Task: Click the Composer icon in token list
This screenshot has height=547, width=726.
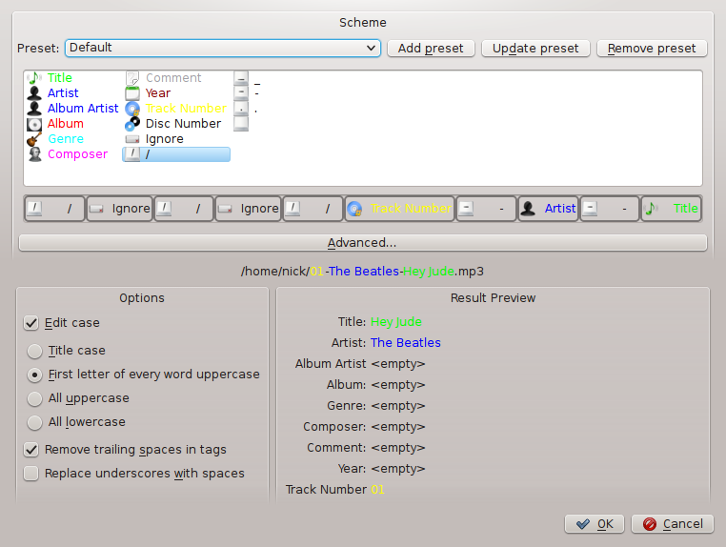Action: point(34,154)
